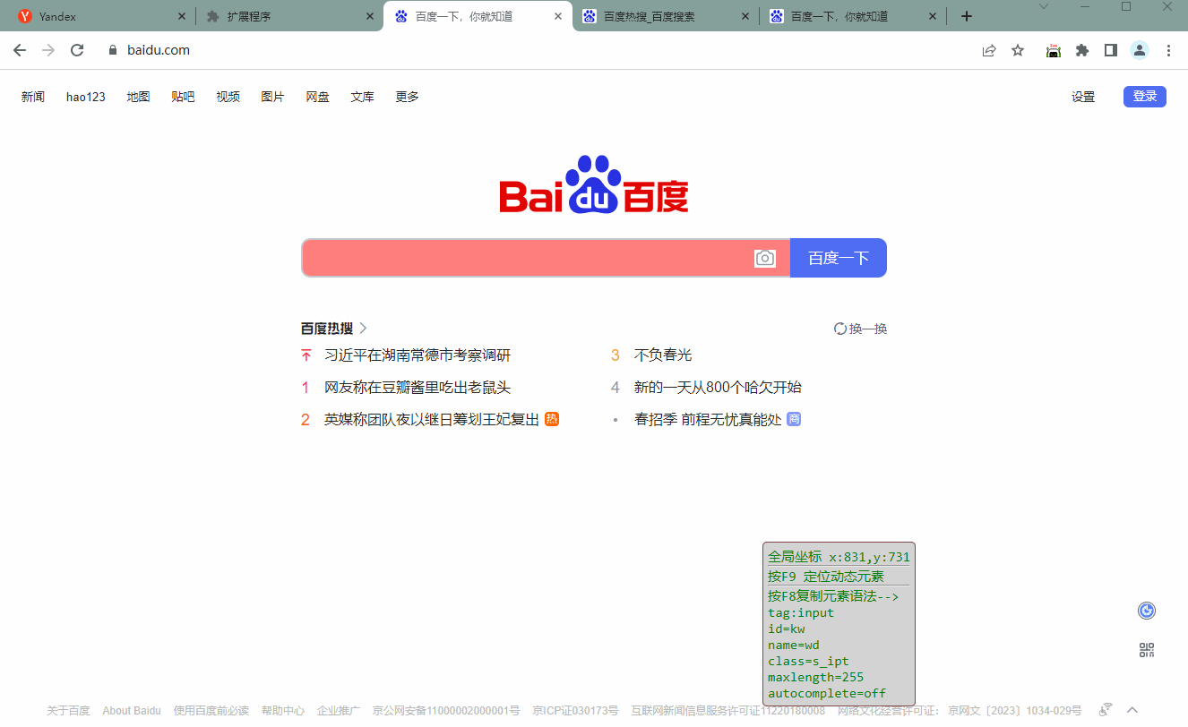Open the 更多 menu in the top navigation

tap(408, 97)
